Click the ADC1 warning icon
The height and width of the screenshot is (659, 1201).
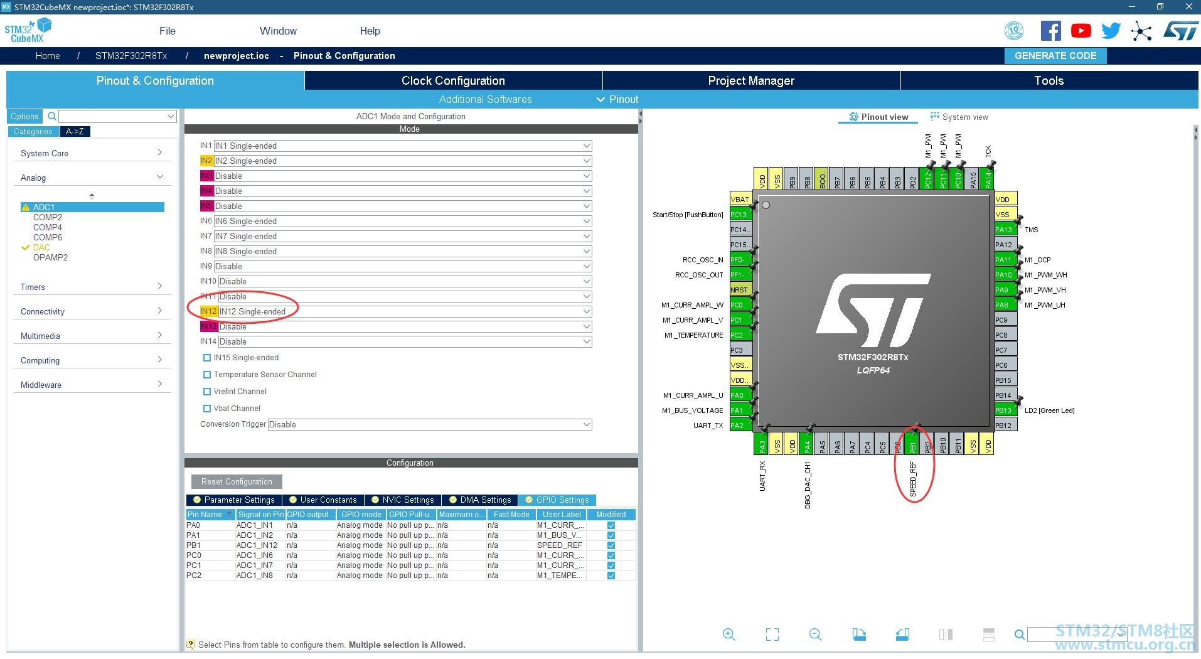point(26,207)
